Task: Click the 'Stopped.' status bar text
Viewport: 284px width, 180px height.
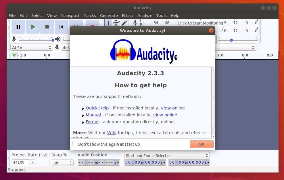Action: 17,169
